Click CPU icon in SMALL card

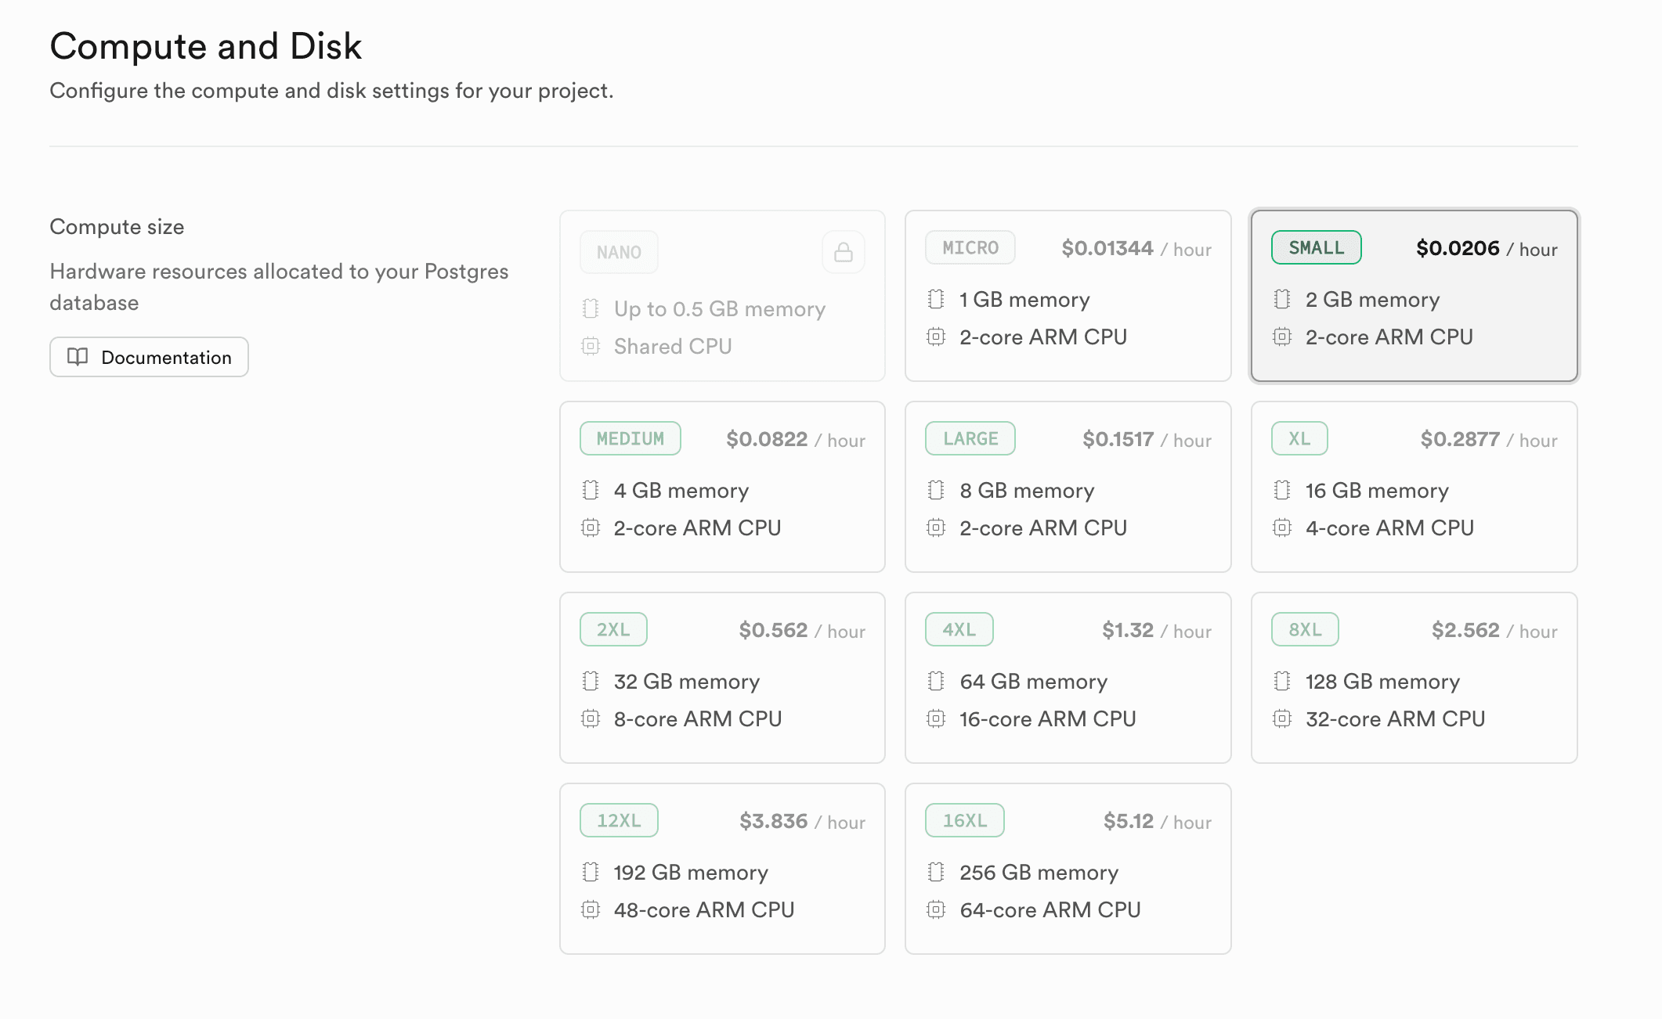pos(1281,337)
